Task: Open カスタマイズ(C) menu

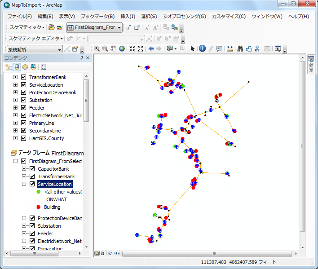Action: click(229, 17)
